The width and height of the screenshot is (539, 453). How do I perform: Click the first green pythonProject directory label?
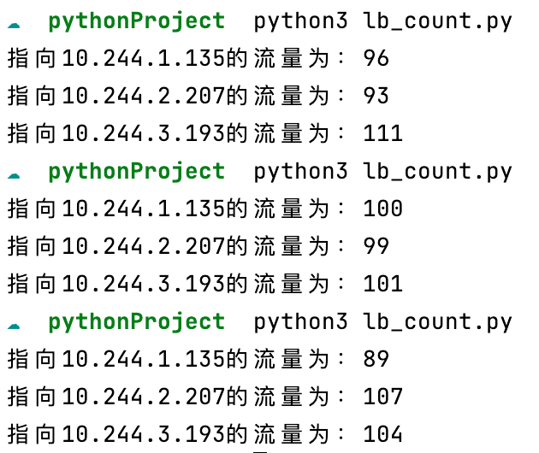tap(137, 21)
